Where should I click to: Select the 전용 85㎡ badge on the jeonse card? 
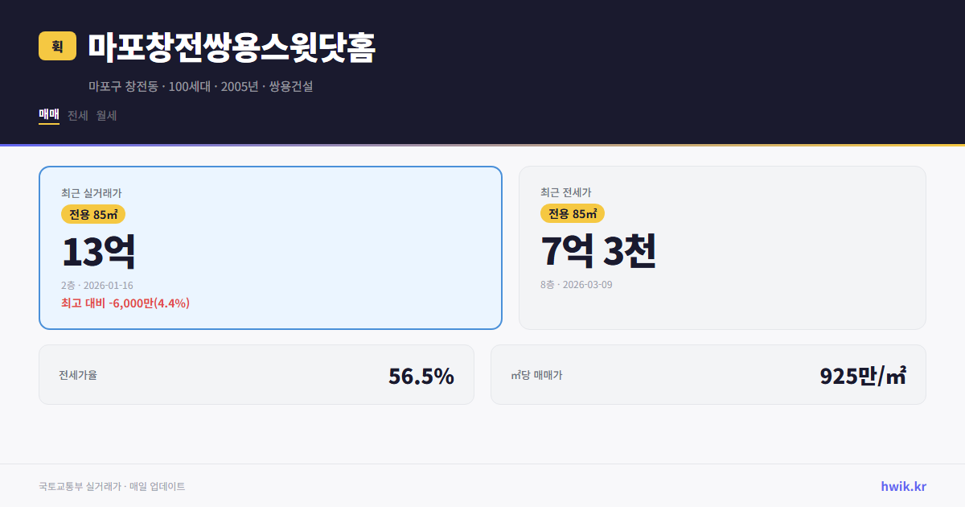572,214
